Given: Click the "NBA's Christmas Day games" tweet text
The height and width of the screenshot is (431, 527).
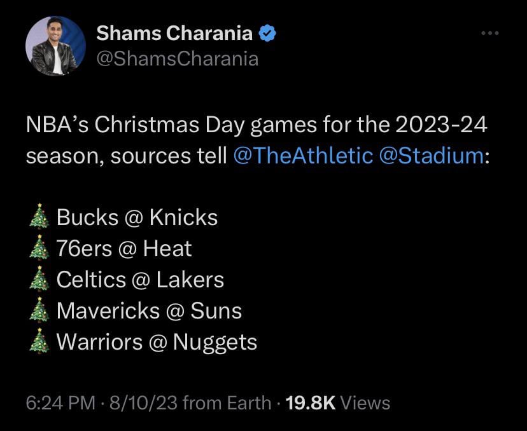Looking at the screenshot, I should point(256,125).
